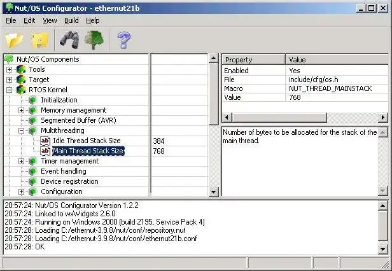The height and width of the screenshot is (271, 392).
Task: Click the component tree vertical scrollbar thumb
Action: (x=214, y=94)
